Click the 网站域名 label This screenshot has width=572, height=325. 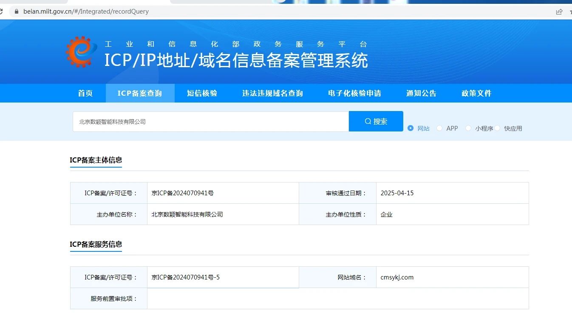tap(352, 277)
